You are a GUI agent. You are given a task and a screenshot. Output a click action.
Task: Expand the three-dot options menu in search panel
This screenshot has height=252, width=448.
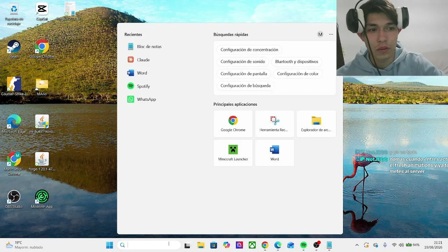click(x=331, y=34)
